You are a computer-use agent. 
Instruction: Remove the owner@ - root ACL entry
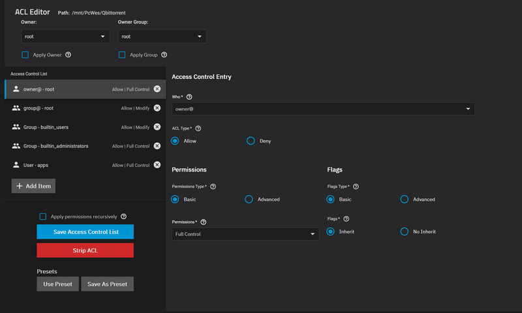(157, 89)
